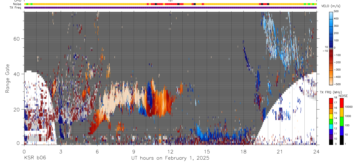Image resolution: width=356 pixels, height=164 pixels.
Task: Click the x-axis hour tick label "21"
Action: click(x=280, y=151)
